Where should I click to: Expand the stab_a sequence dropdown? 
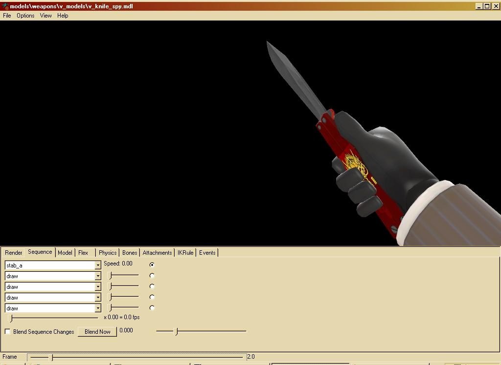coord(97,265)
